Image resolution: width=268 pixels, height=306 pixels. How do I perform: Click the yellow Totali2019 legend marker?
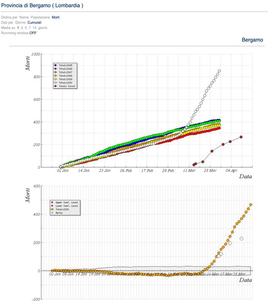coord(55,79)
